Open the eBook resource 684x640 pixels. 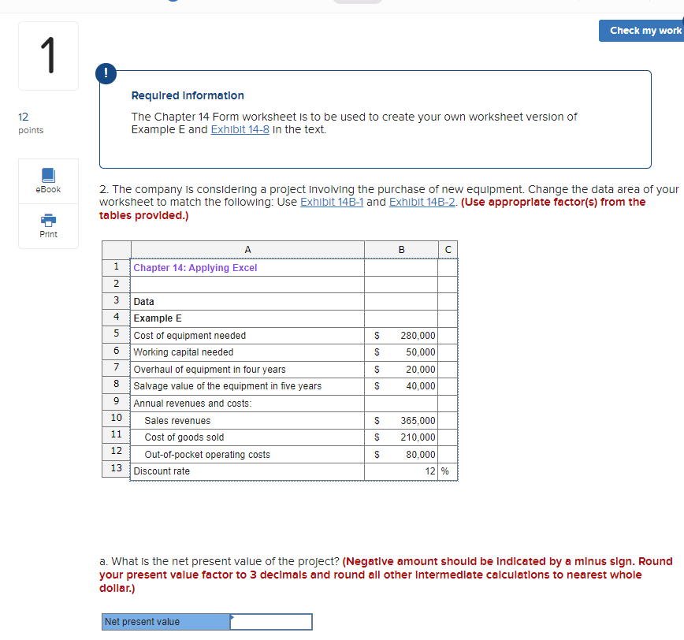click(48, 180)
